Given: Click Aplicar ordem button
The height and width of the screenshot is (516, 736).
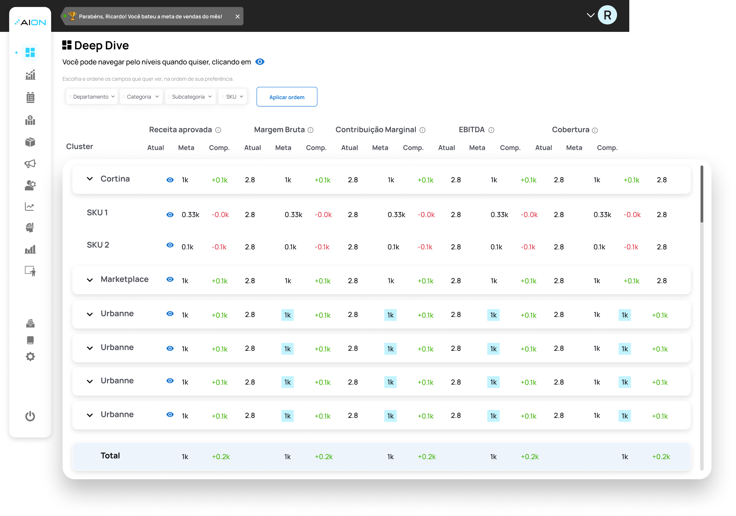Looking at the screenshot, I should point(286,97).
